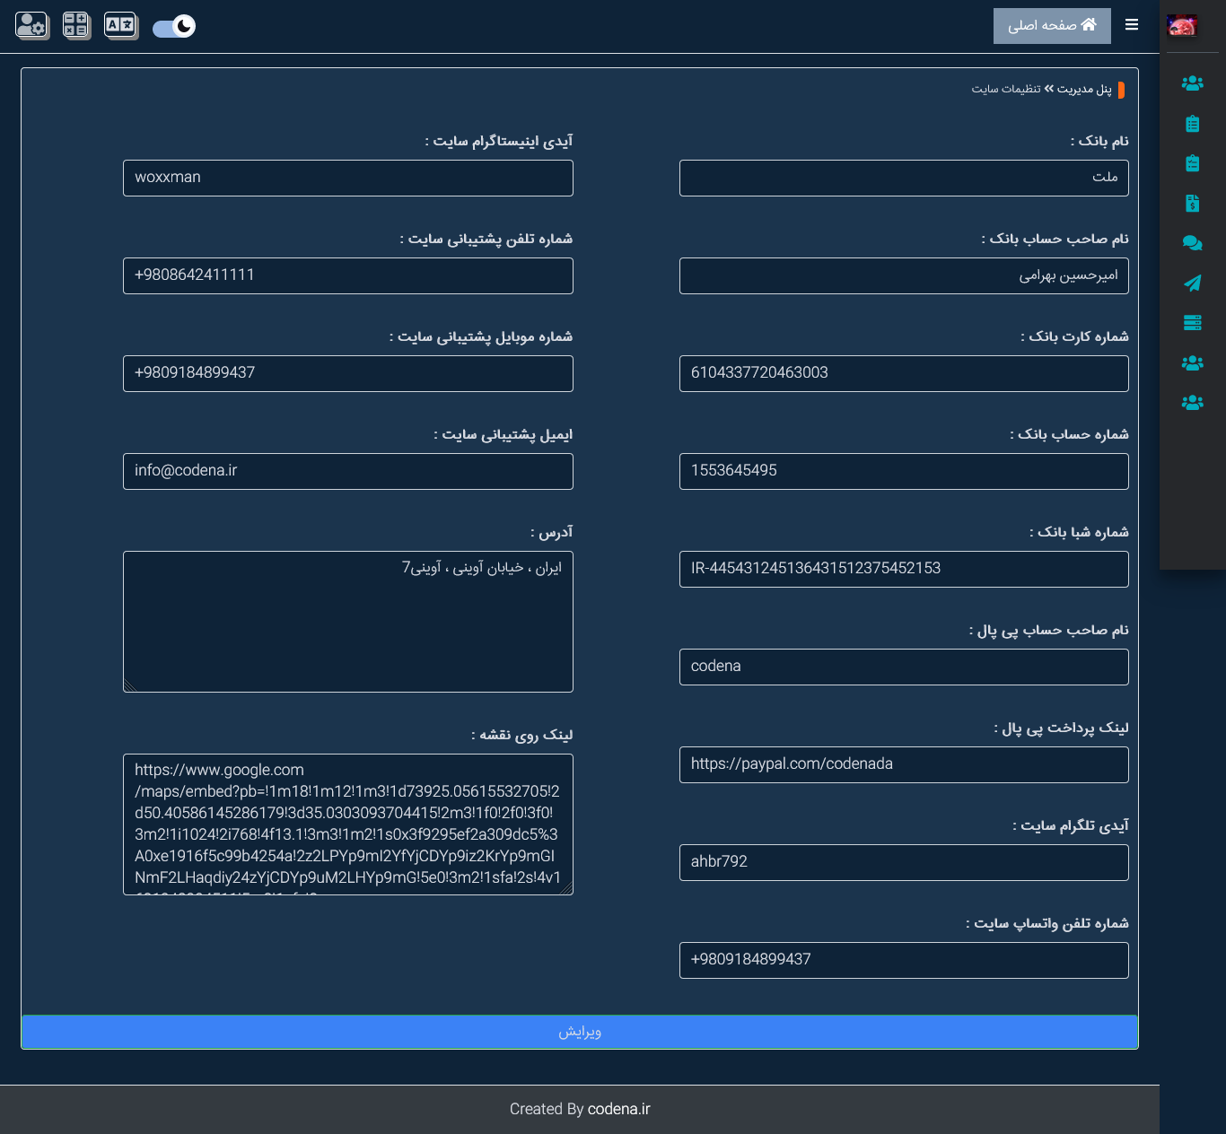Open the clipboard list sidebar icon
Viewport: 1226px width, 1134px height.
coord(1192,124)
